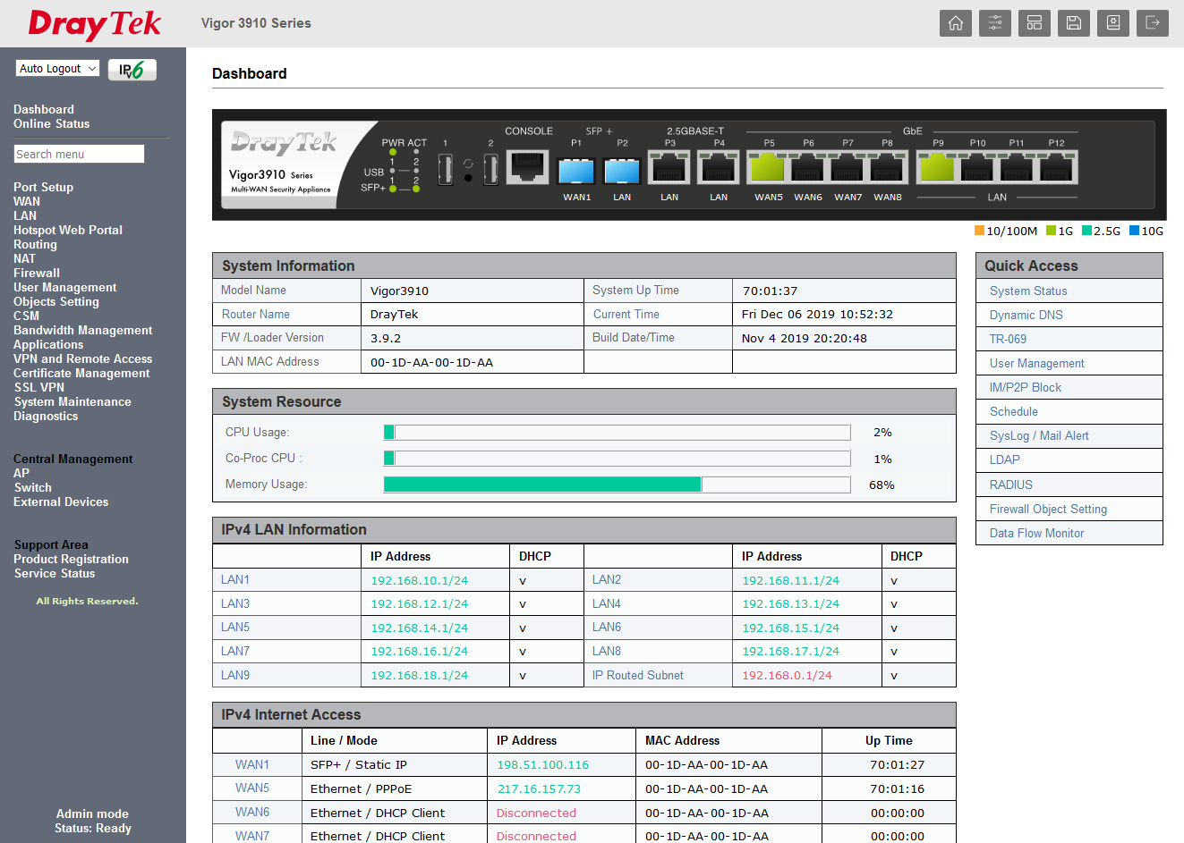Select VPN and Remote Access menu
1184x843 pixels.
point(82,359)
